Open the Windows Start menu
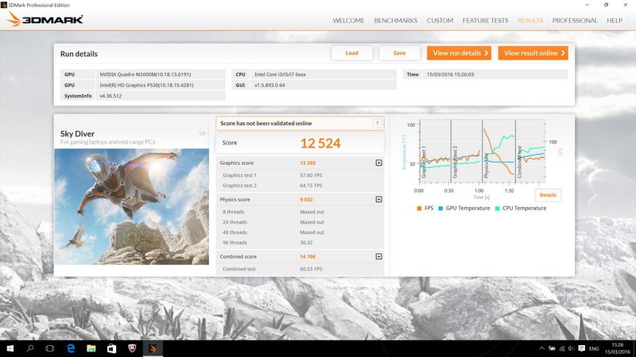Viewport: 636px width, 357px height. (x=10, y=348)
